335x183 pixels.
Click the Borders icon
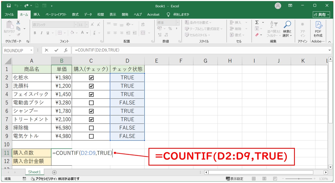(60, 33)
